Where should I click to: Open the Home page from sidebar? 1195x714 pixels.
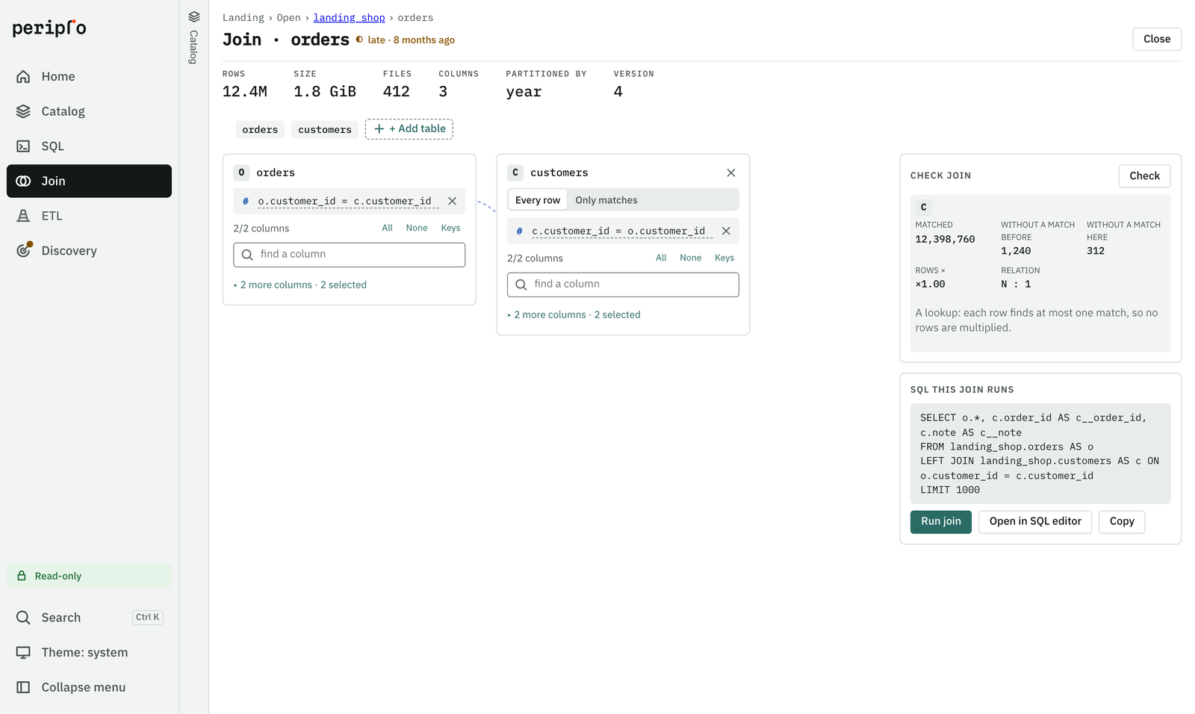pyautogui.click(x=89, y=76)
